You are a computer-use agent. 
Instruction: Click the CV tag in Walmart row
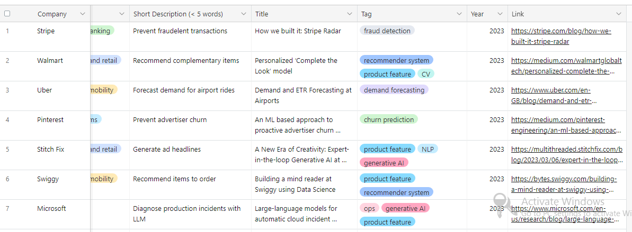coord(425,74)
